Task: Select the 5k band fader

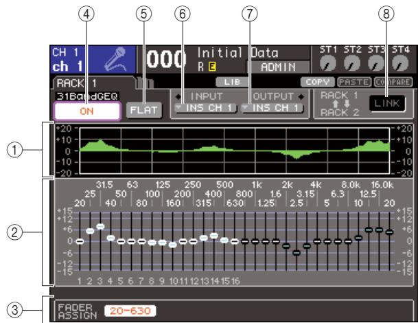Action: pos(327,242)
